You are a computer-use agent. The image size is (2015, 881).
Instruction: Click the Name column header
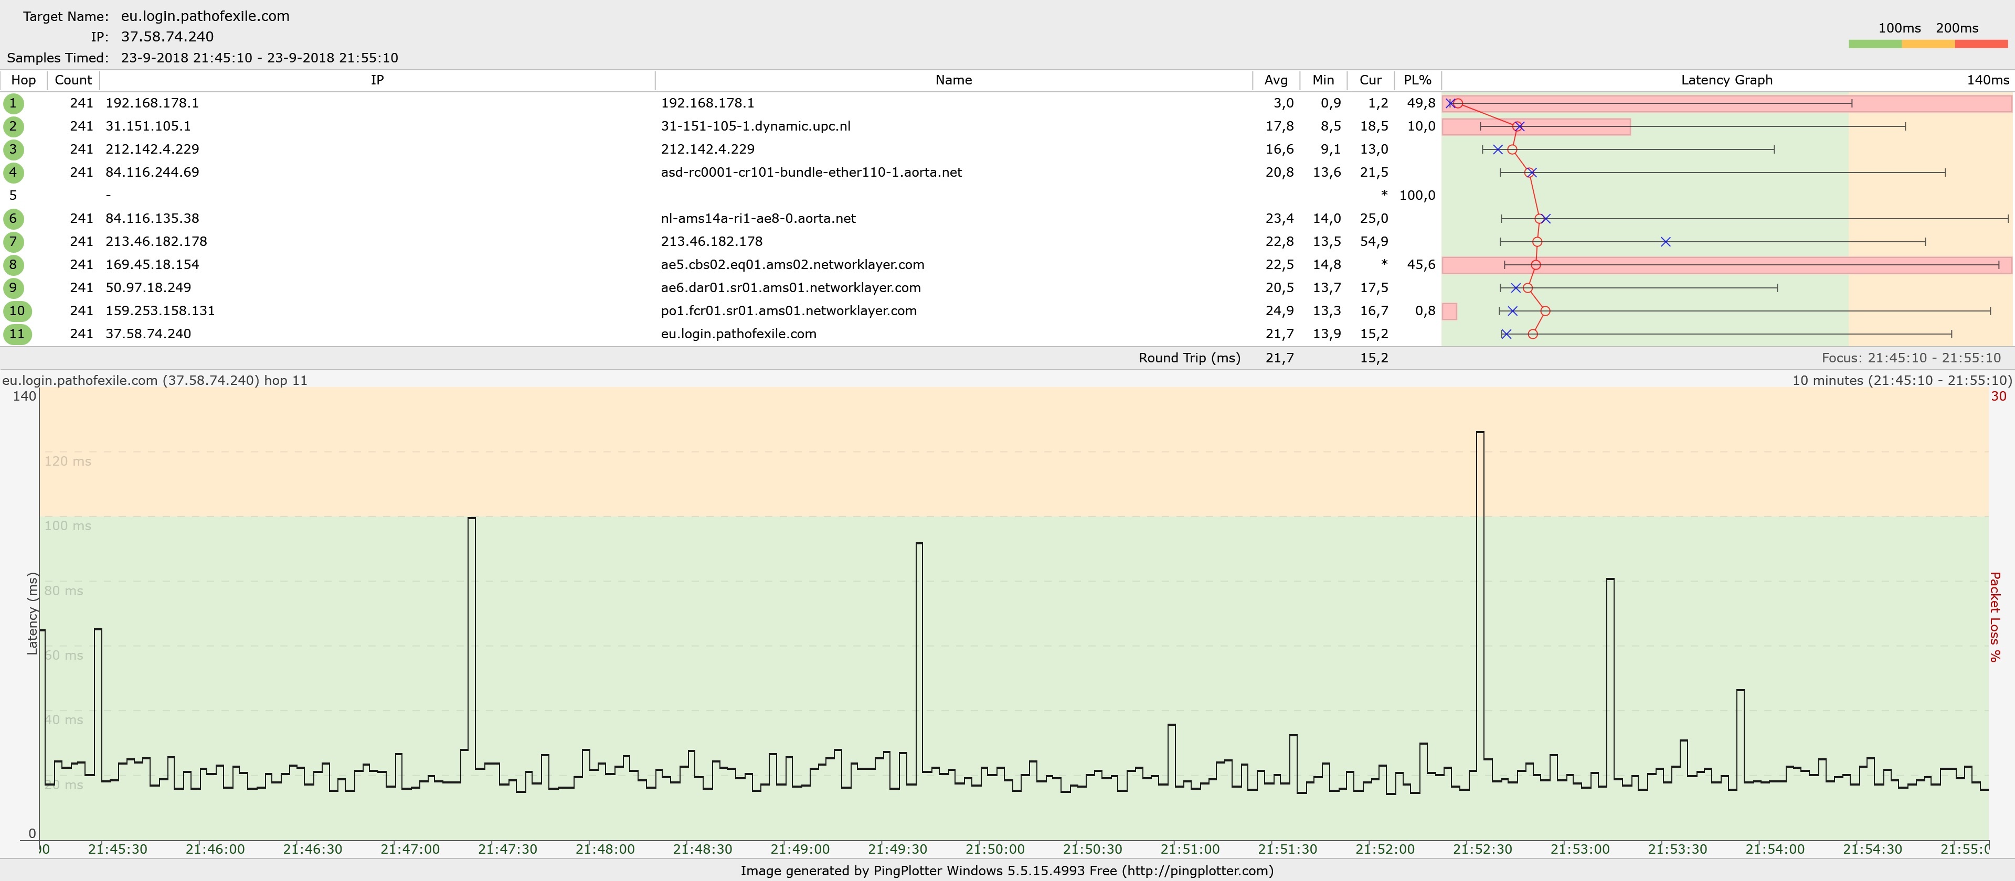tap(953, 80)
